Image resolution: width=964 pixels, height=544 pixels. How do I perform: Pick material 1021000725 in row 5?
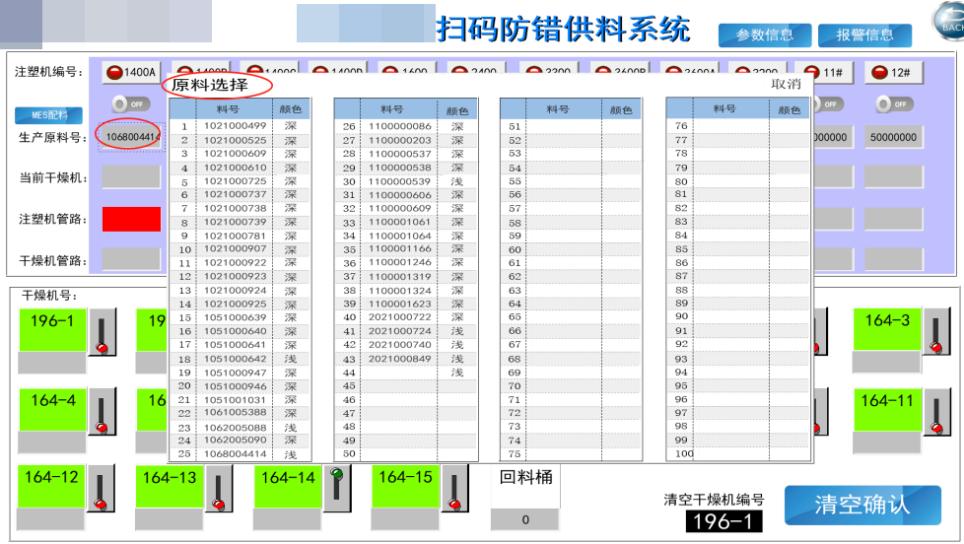pyautogui.click(x=235, y=181)
